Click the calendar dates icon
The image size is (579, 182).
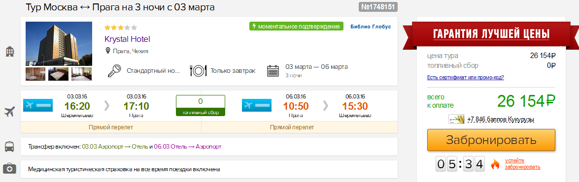coord(273,71)
